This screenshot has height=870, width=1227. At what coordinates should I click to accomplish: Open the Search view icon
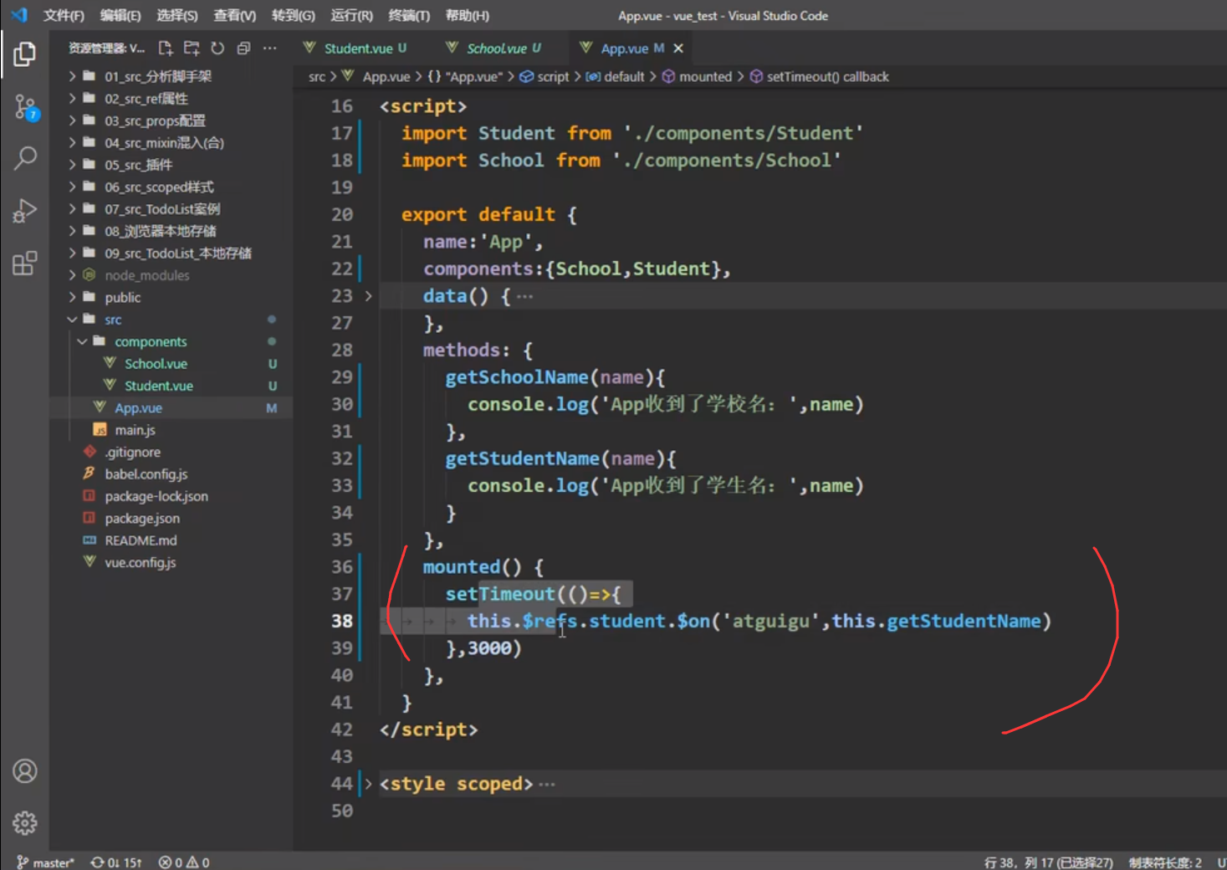pos(25,157)
